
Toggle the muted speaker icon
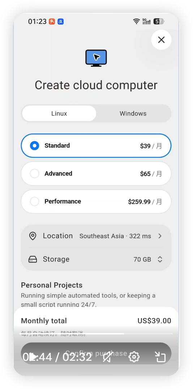coord(107,357)
